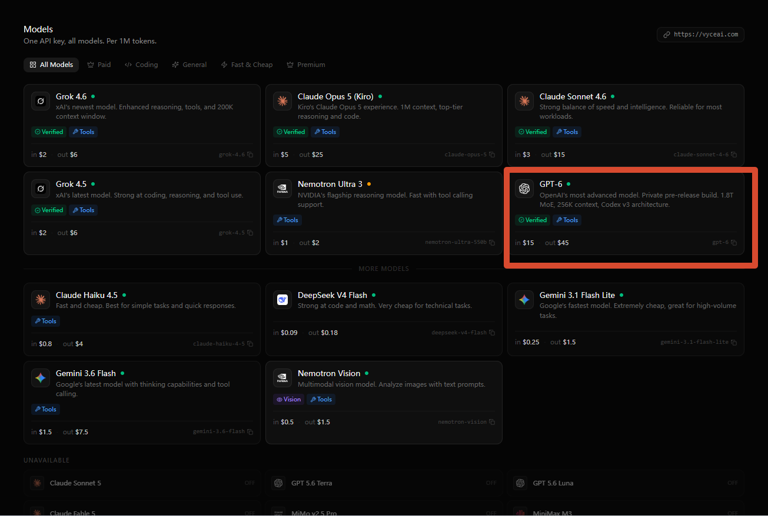This screenshot has height=516, width=768.
Task: Click the Tools badge on Gemini 3.6 Flash
Action: [45, 409]
